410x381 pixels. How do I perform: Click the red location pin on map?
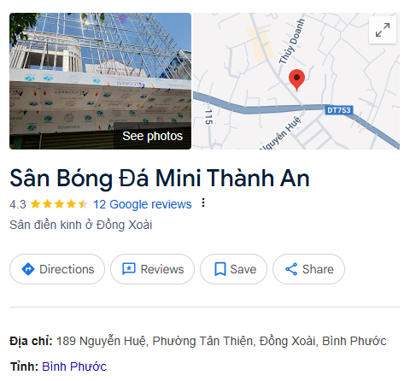(x=296, y=80)
